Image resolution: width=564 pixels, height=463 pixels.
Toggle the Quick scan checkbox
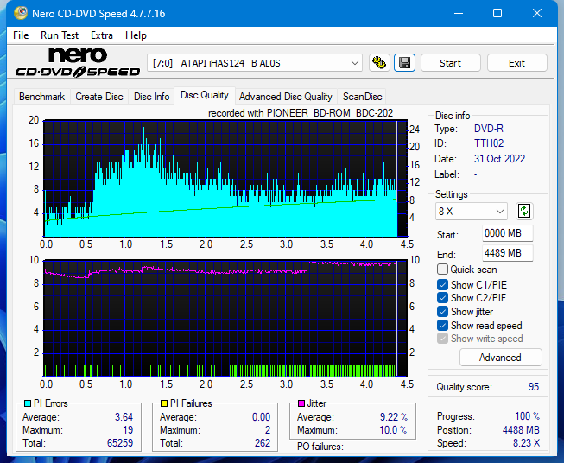pos(442,270)
